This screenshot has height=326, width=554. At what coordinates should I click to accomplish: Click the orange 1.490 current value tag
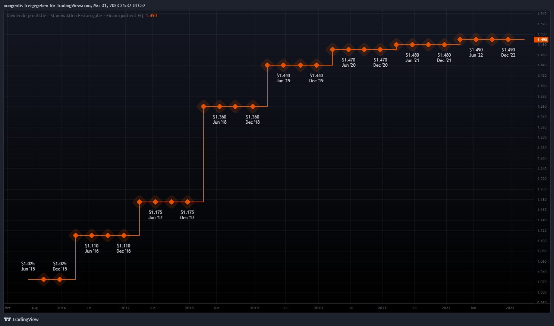point(542,40)
